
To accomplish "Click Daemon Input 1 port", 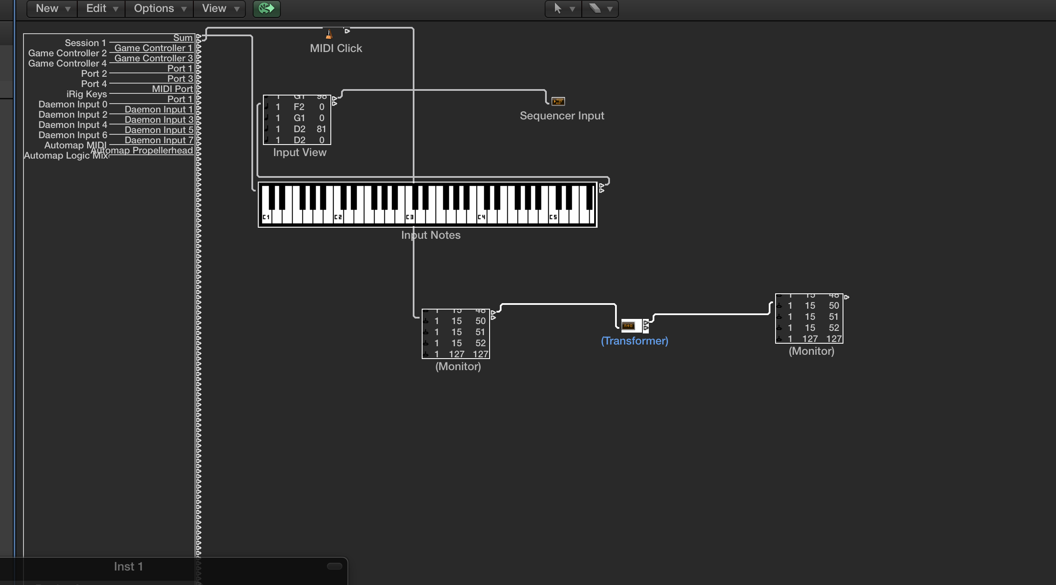I will 159,110.
